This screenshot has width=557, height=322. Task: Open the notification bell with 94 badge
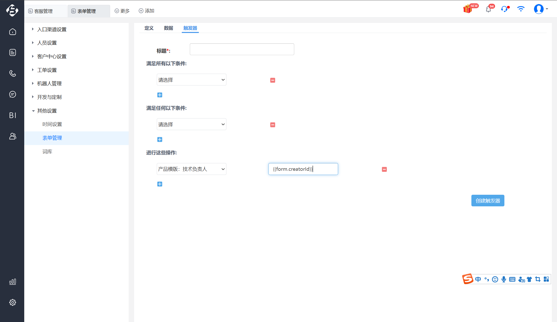click(x=488, y=9)
